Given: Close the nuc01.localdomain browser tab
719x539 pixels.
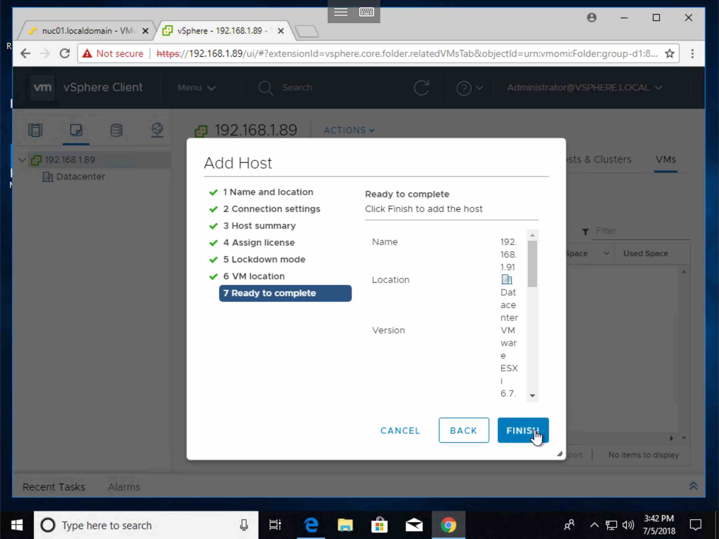Looking at the screenshot, I should point(146,31).
